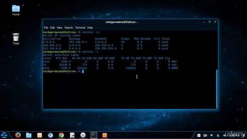Click RX-OK value '194162'
The width and height of the screenshot is (247, 139).
[82, 68]
